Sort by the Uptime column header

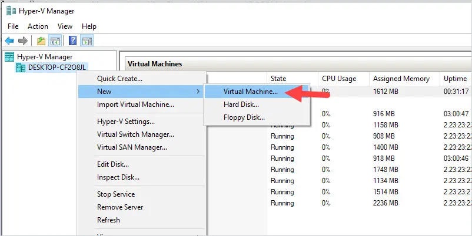(x=456, y=79)
